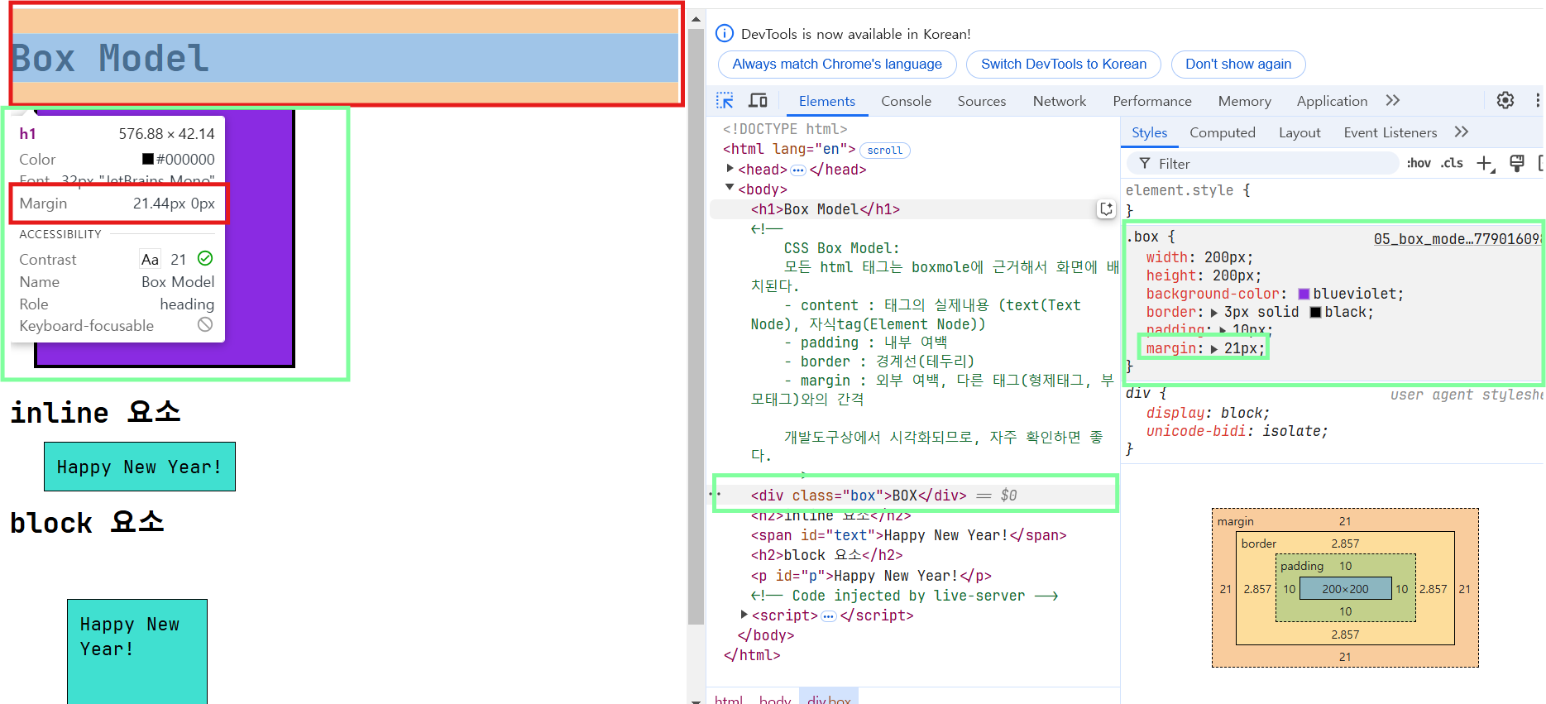Click the padding label in box diagram
The image size is (1546, 704).
(x=1302, y=566)
